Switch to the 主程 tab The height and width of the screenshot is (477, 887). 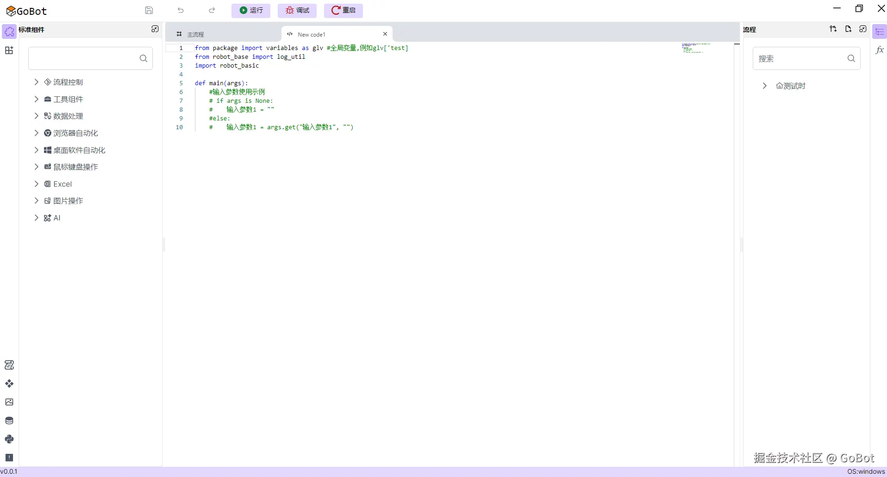195,34
